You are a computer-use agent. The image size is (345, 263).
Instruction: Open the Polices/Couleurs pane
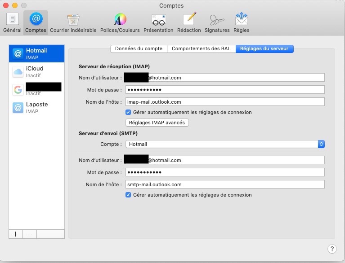120,22
